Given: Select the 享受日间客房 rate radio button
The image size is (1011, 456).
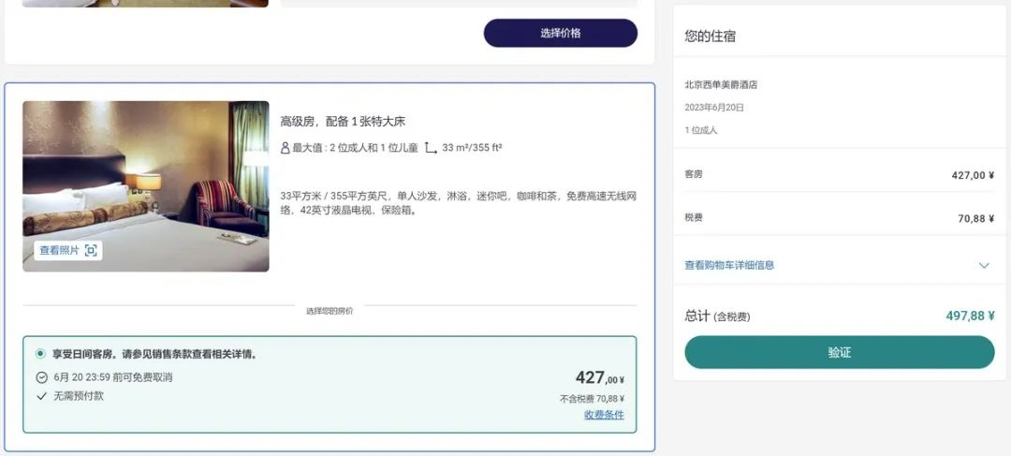Looking at the screenshot, I should point(40,354).
